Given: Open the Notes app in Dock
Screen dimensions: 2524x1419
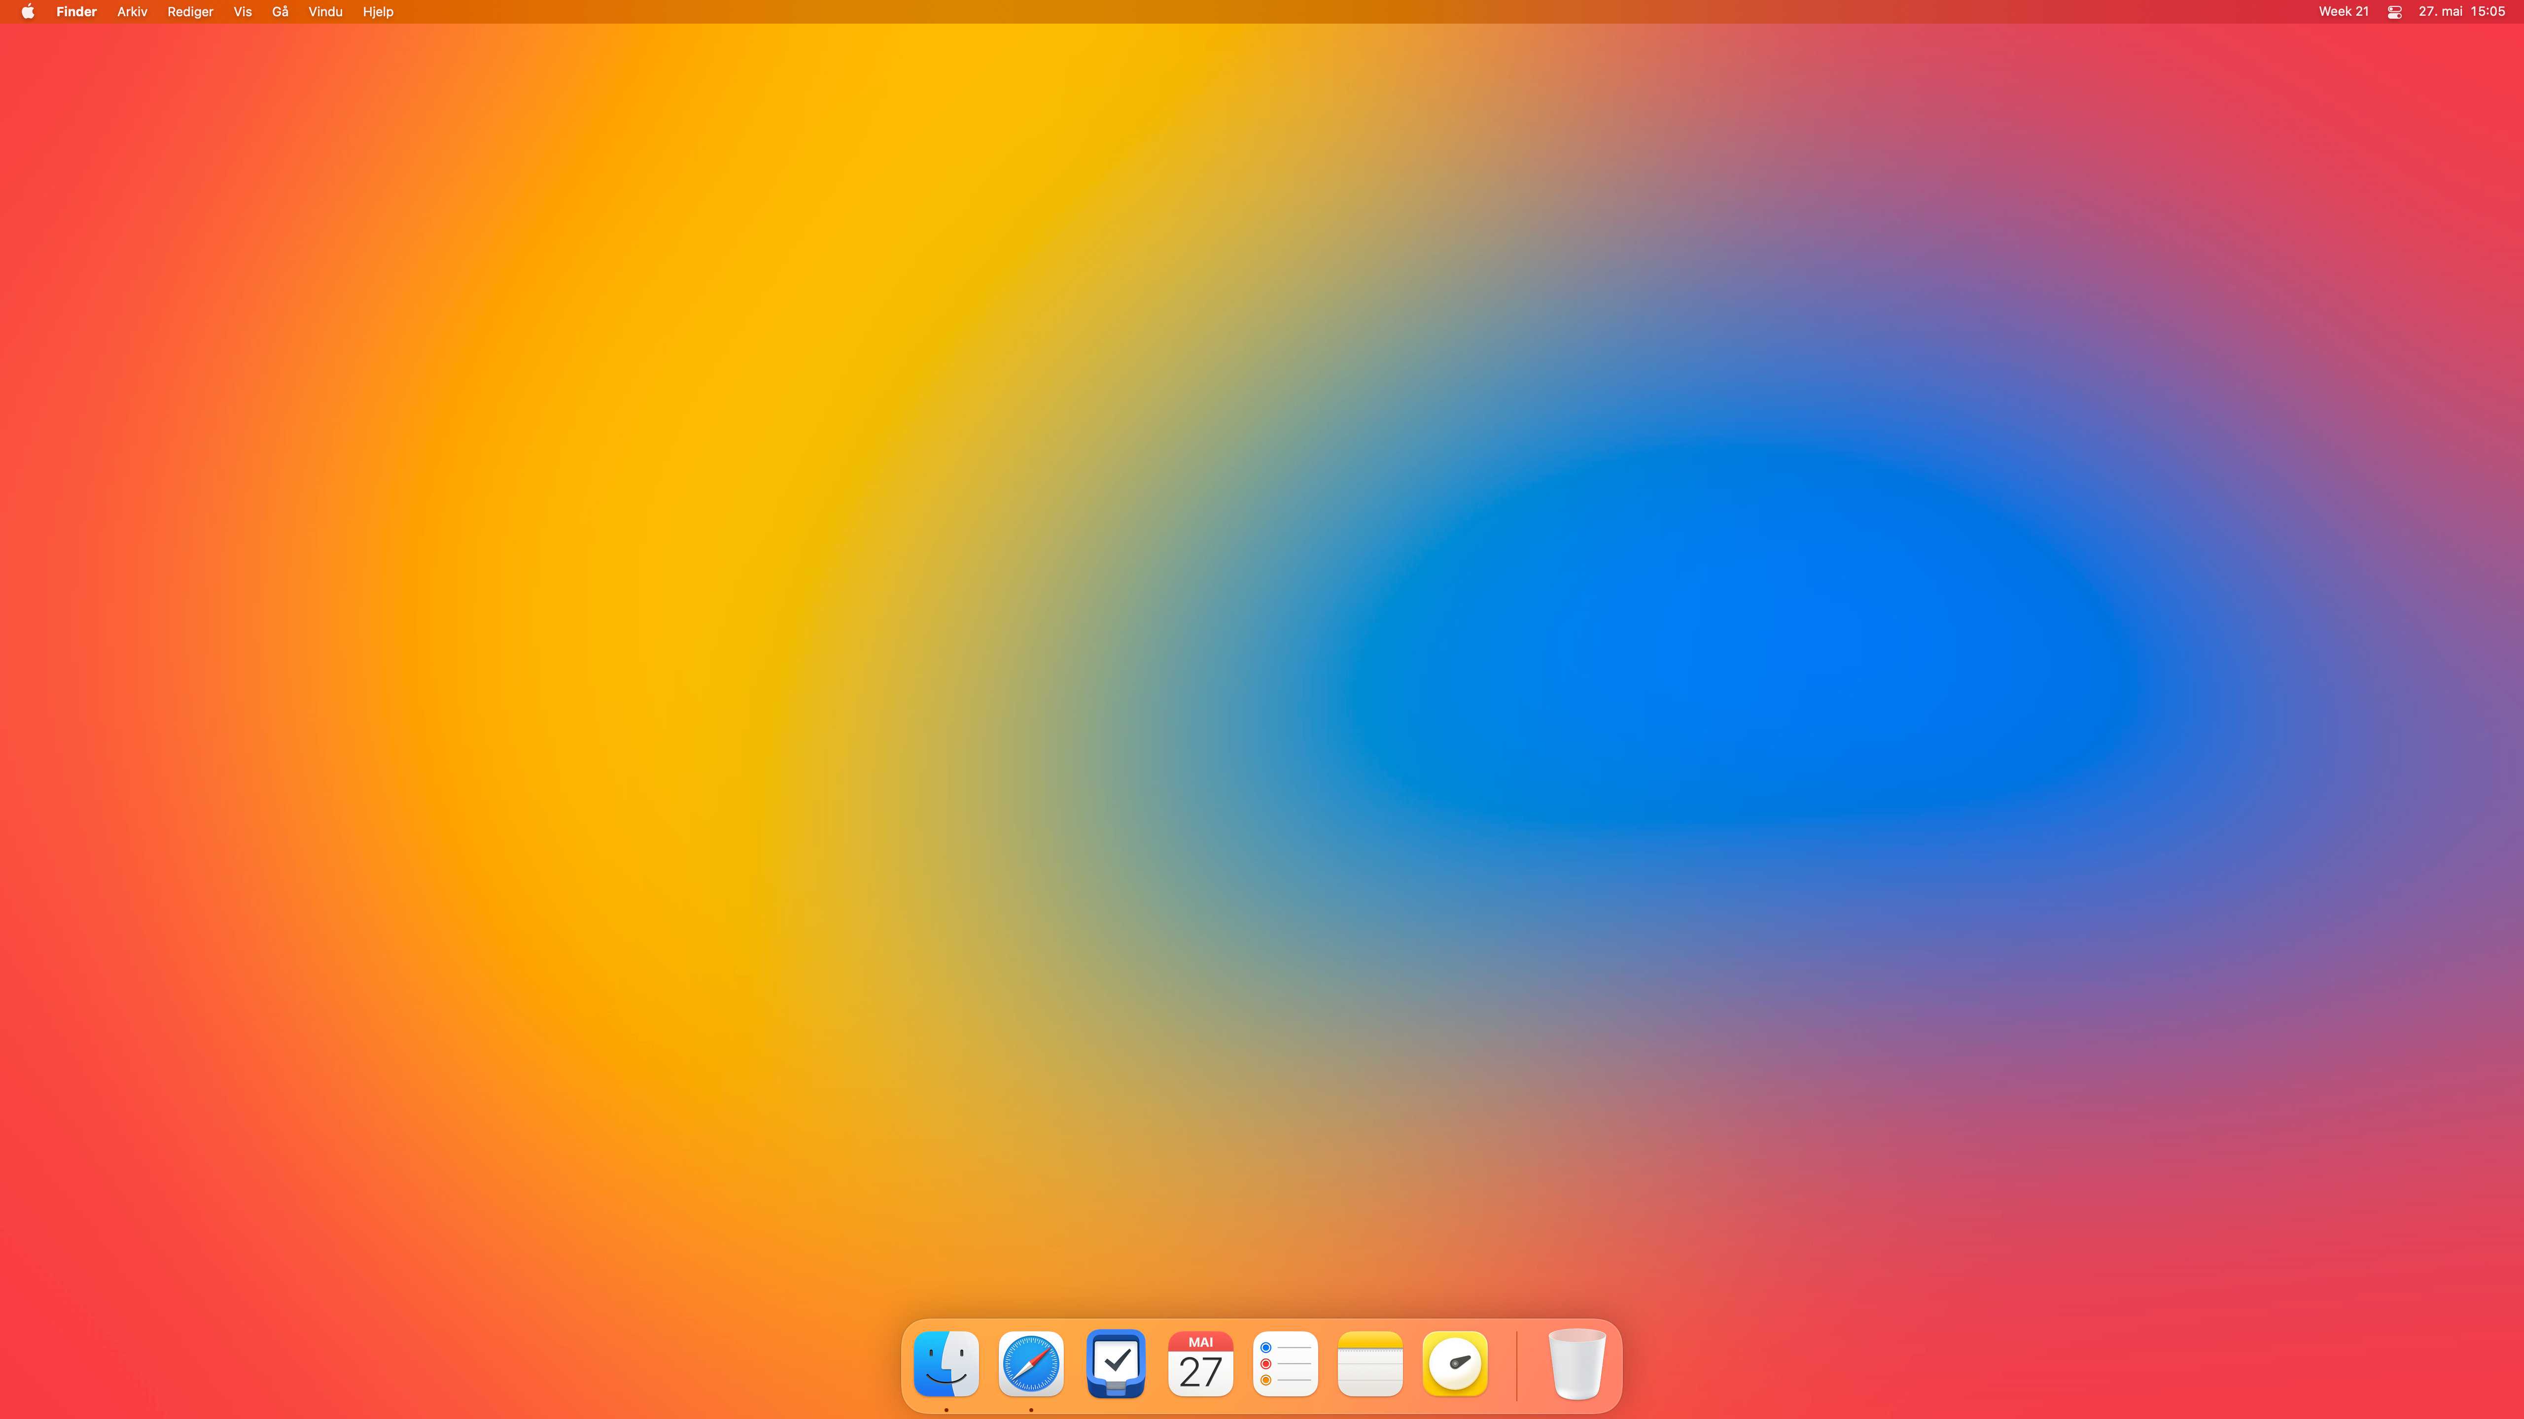Looking at the screenshot, I should [x=1370, y=1363].
